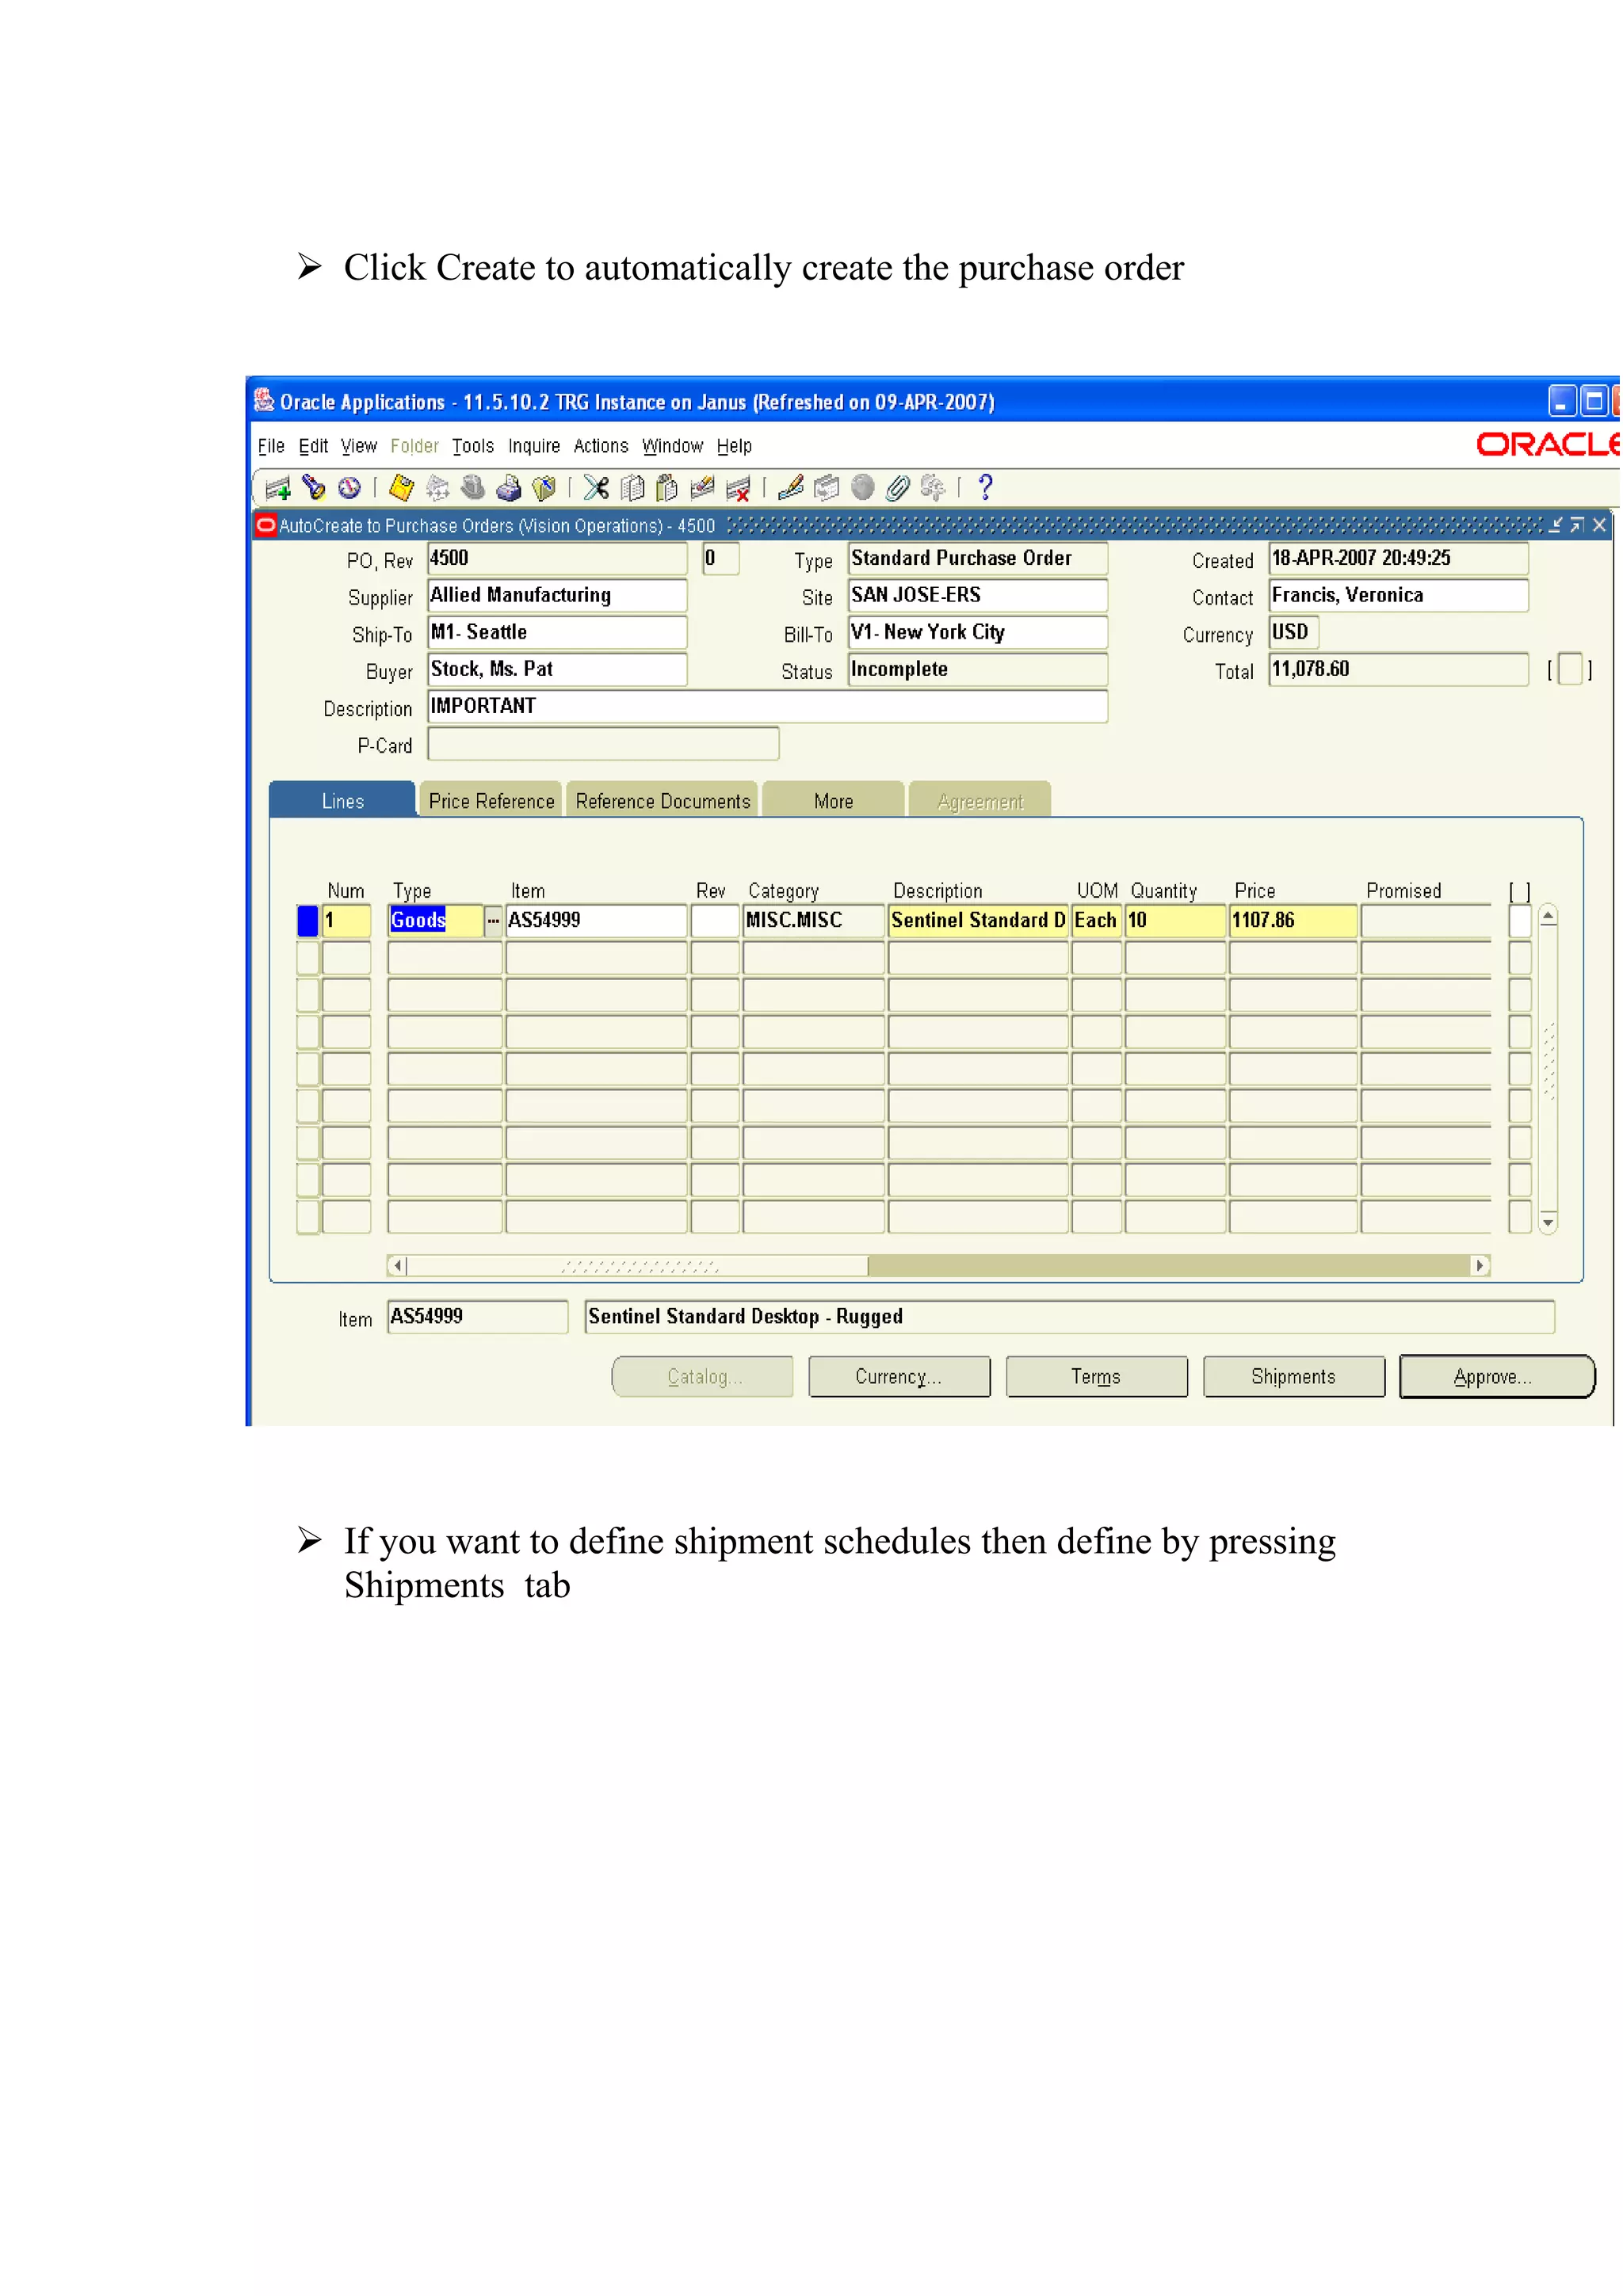Close the AutoCreate to Purchase Orders window
Screen dimensions: 1623x2296
[1599, 526]
